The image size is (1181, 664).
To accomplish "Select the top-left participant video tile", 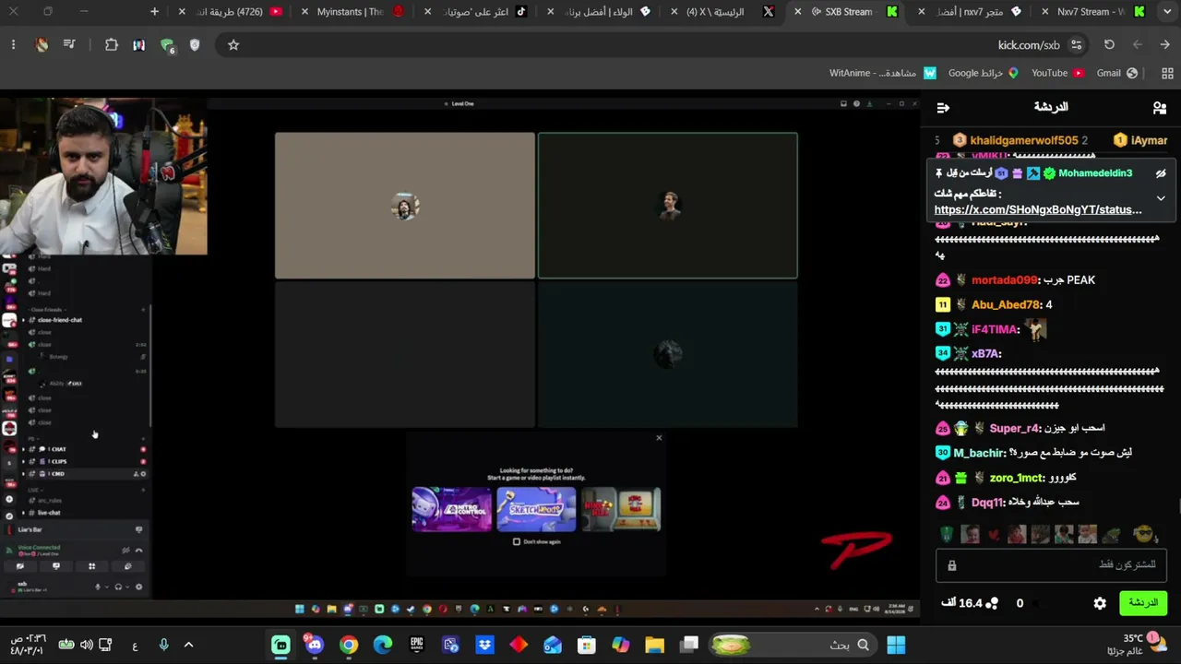I will point(404,206).
